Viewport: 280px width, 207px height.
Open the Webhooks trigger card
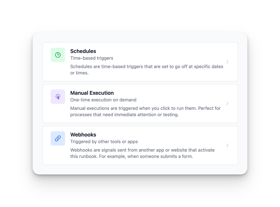[x=140, y=145]
